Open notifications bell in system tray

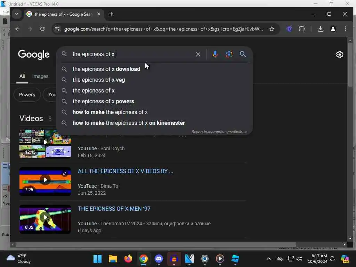click(x=332, y=259)
